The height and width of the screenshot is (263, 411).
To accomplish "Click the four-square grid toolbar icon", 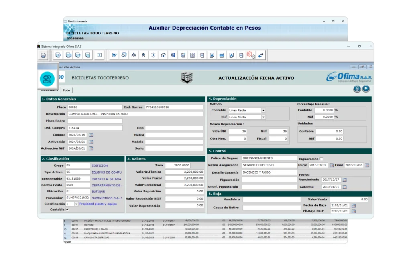I will pos(192,55).
